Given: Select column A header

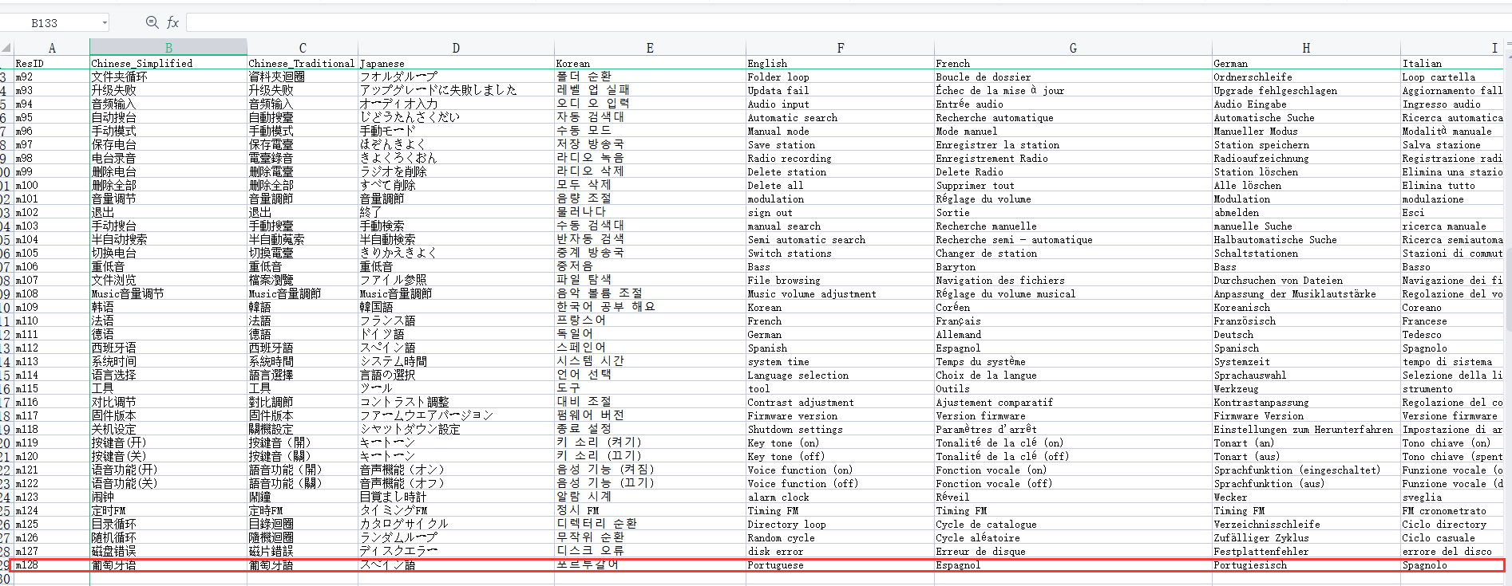Looking at the screenshot, I should click(52, 48).
